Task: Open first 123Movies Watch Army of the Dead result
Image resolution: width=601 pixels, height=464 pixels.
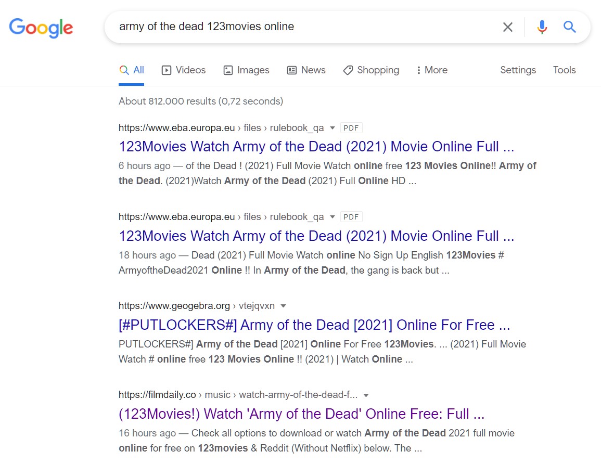Action: coord(316,146)
